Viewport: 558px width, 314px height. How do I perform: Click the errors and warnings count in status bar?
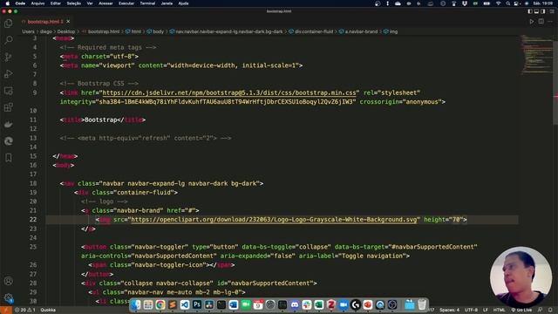25,311
